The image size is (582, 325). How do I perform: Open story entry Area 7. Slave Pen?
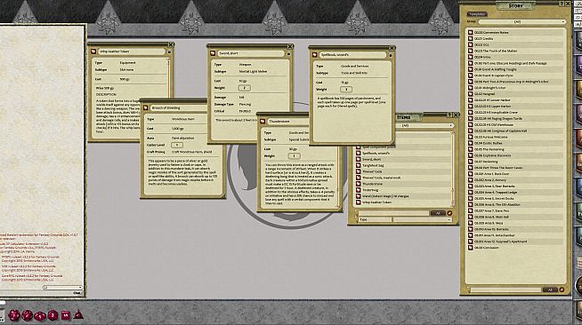(470, 210)
